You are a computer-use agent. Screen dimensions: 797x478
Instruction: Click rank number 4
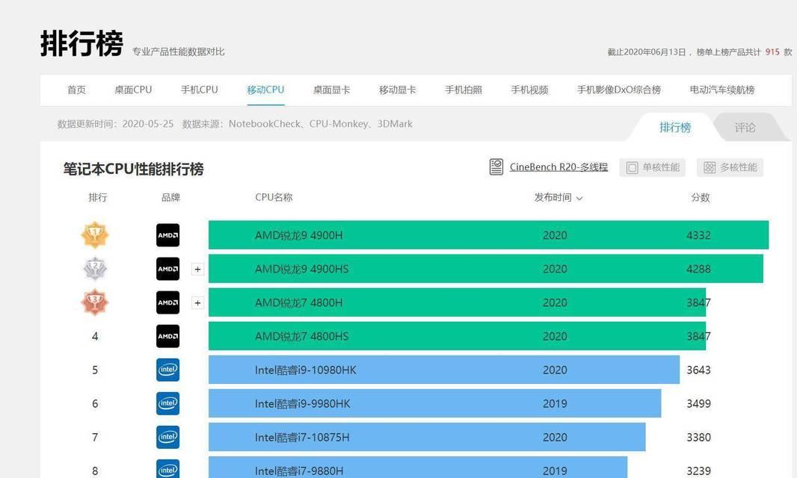point(95,336)
